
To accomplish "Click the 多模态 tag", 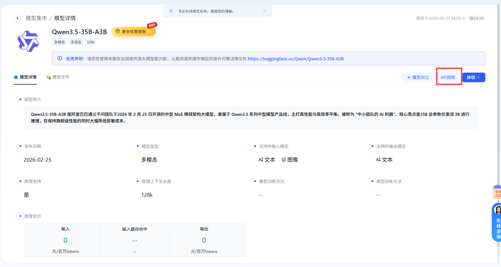I will click(x=59, y=42).
